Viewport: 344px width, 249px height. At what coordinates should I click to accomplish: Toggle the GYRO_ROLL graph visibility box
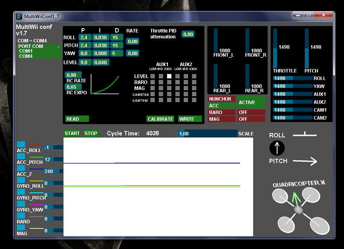tap(21, 180)
